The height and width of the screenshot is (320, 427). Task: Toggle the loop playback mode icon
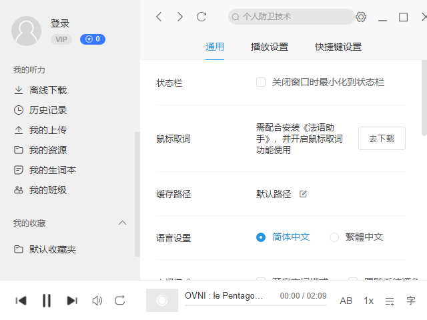(120, 301)
